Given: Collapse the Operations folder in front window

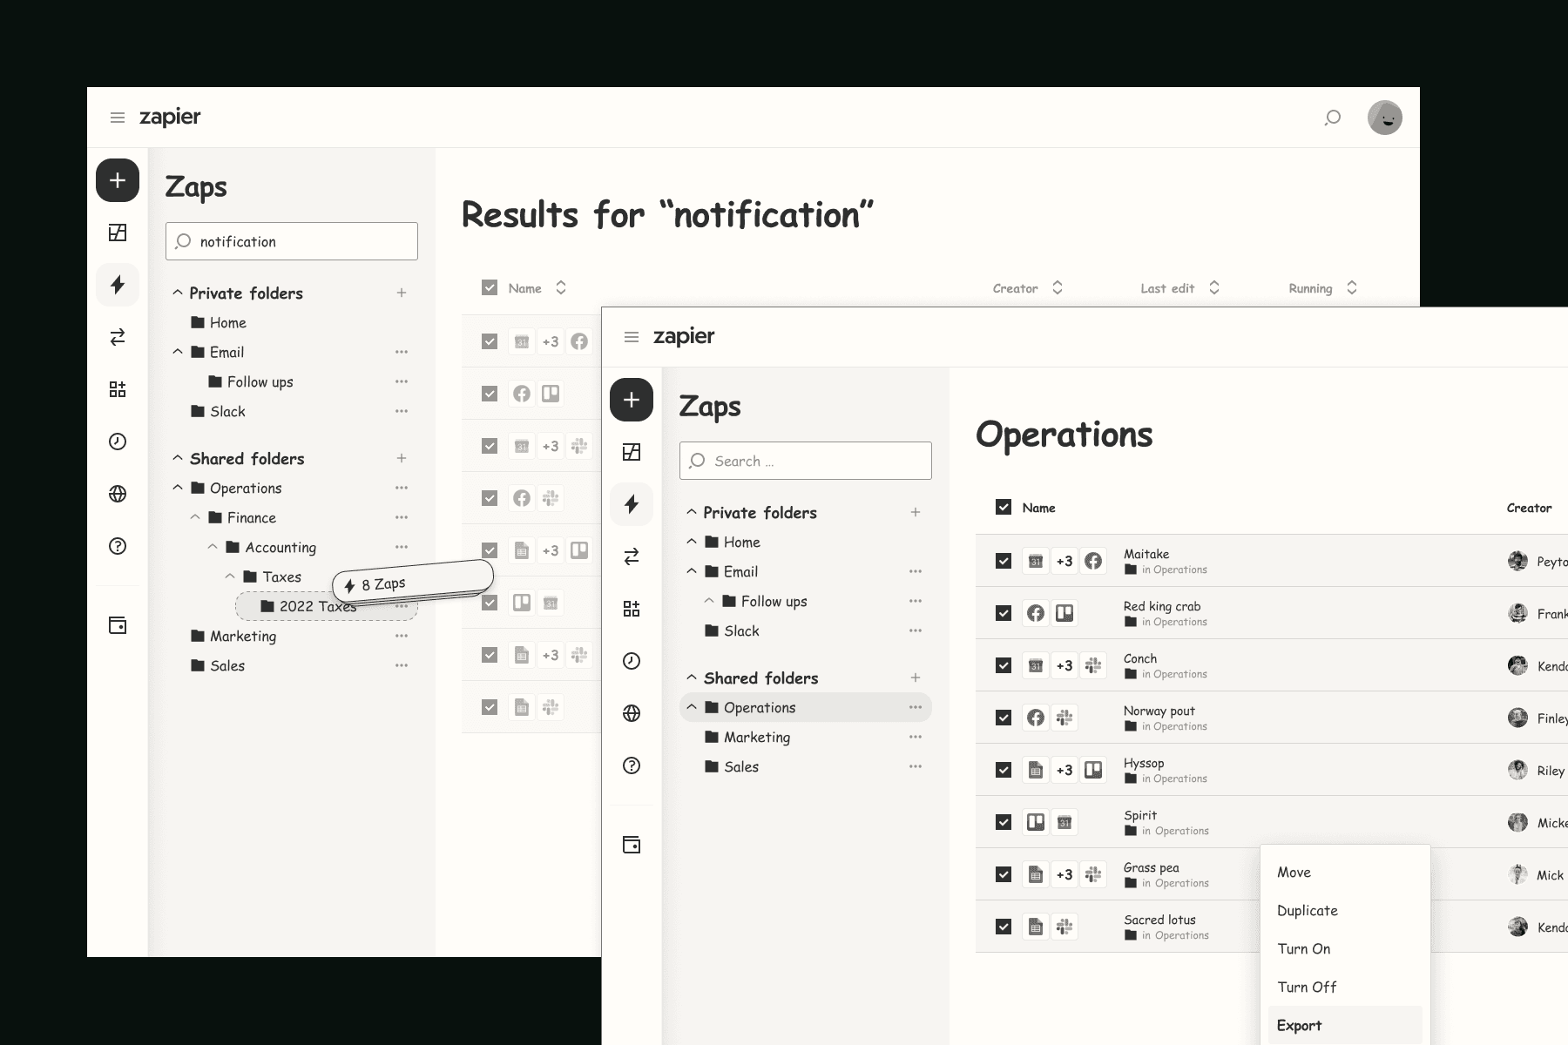Looking at the screenshot, I should coord(692,707).
